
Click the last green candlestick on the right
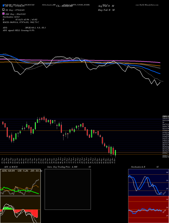[x=115, y=153]
